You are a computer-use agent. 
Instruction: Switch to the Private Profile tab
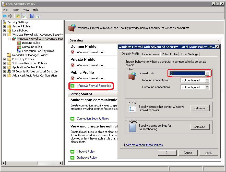[150, 54]
